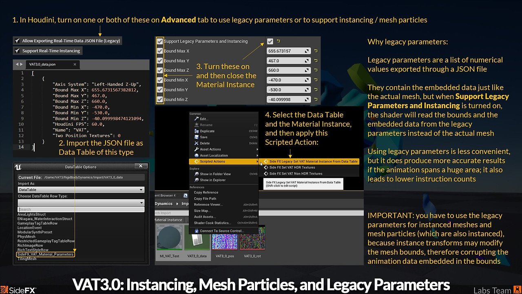Select AreaLightsStruct row type

coord(31,214)
